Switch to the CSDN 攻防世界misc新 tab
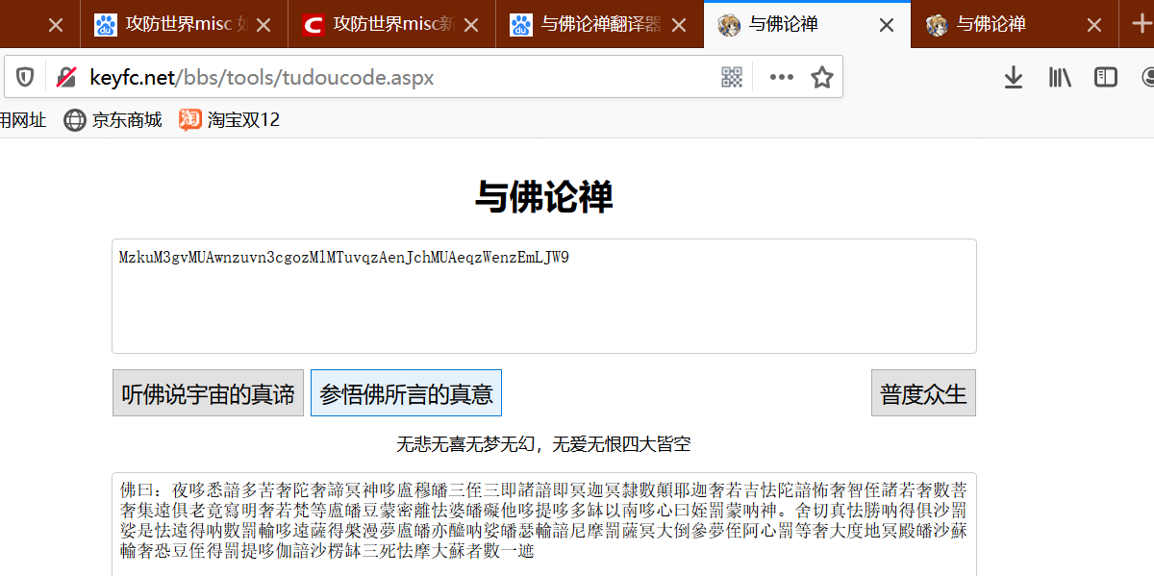The height and width of the screenshot is (576, 1154). point(391,24)
